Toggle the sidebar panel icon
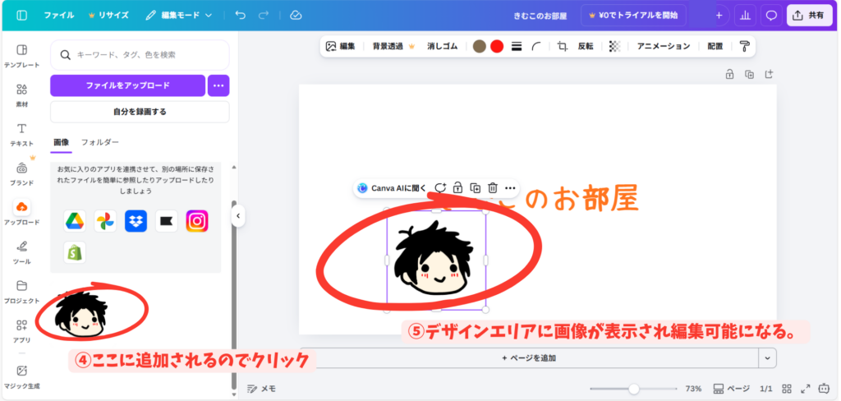The height and width of the screenshot is (401, 841). [21, 15]
